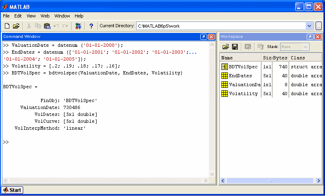
Task: Click the 'linear' VolInterpMethod value
Action: tap(75, 128)
